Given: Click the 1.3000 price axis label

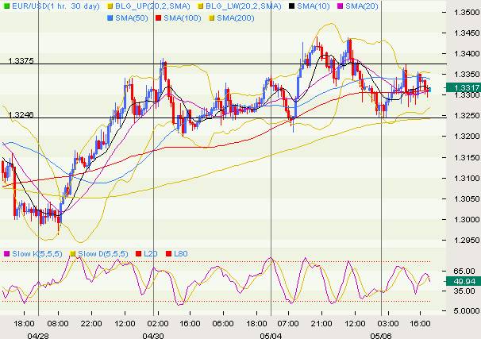Looking at the screenshot, I should pos(467,219).
